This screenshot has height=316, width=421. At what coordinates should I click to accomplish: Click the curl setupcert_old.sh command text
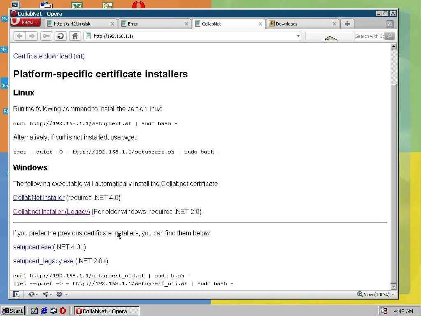102,276
